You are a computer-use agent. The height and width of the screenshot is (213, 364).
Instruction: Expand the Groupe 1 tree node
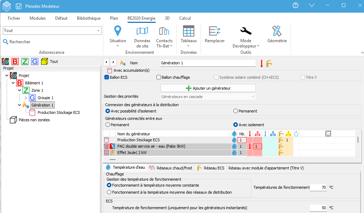(26, 98)
